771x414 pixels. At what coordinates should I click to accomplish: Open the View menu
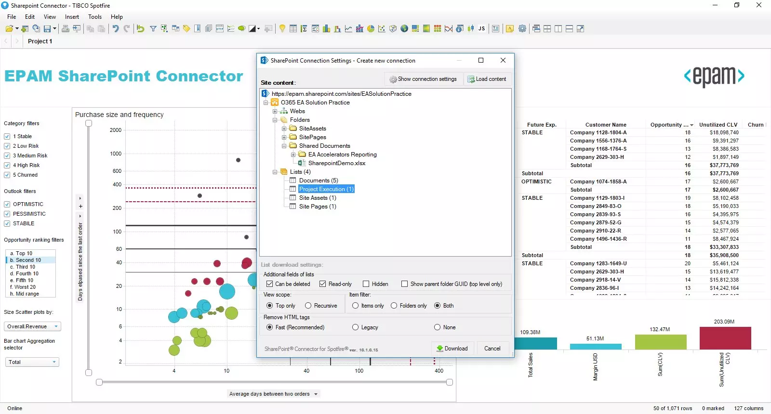coord(50,17)
